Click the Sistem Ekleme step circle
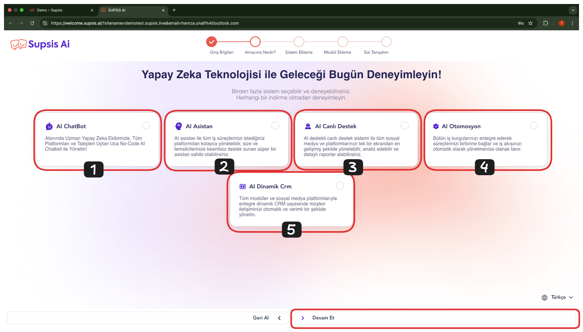The height and width of the screenshot is (332, 583). coord(299,41)
